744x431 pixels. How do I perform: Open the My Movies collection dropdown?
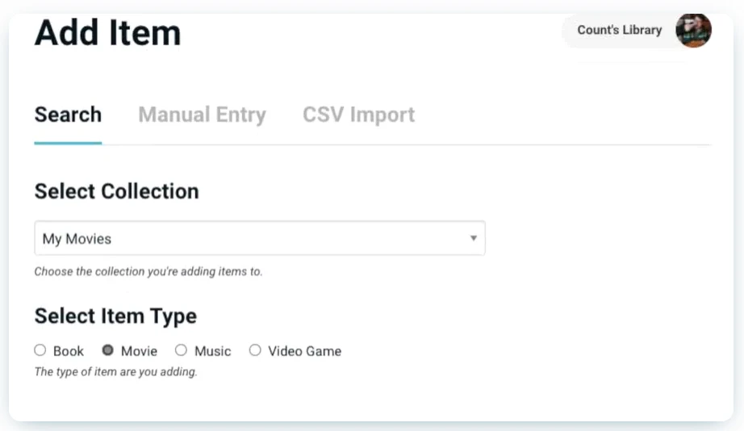tap(259, 239)
